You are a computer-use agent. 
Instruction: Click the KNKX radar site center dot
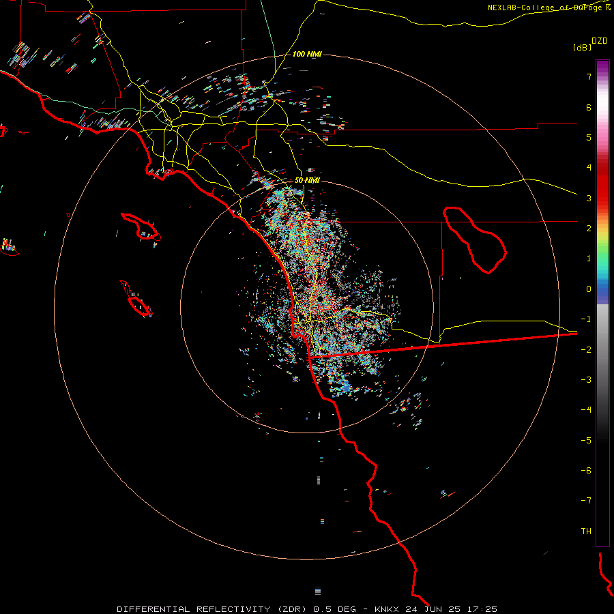tap(320, 299)
